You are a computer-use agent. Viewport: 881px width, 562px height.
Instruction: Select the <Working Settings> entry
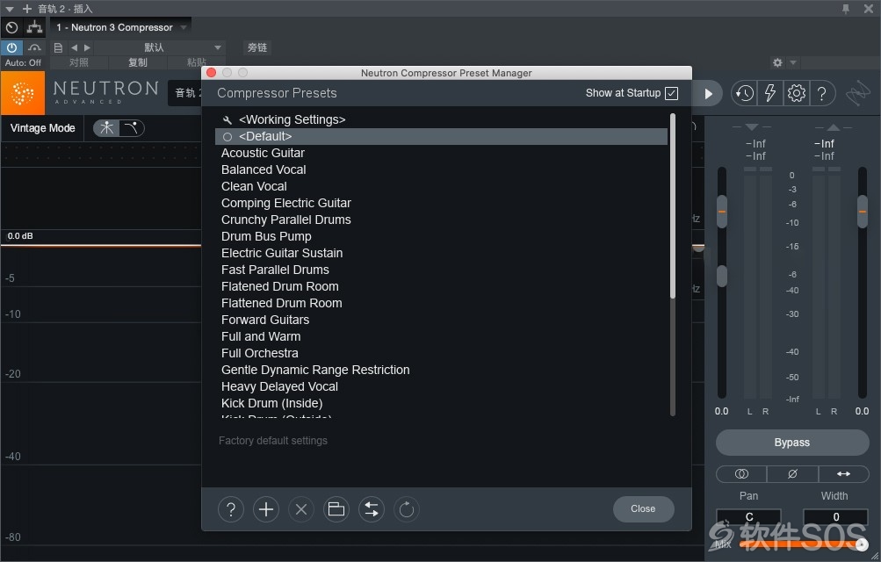click(x=441, y=119)
